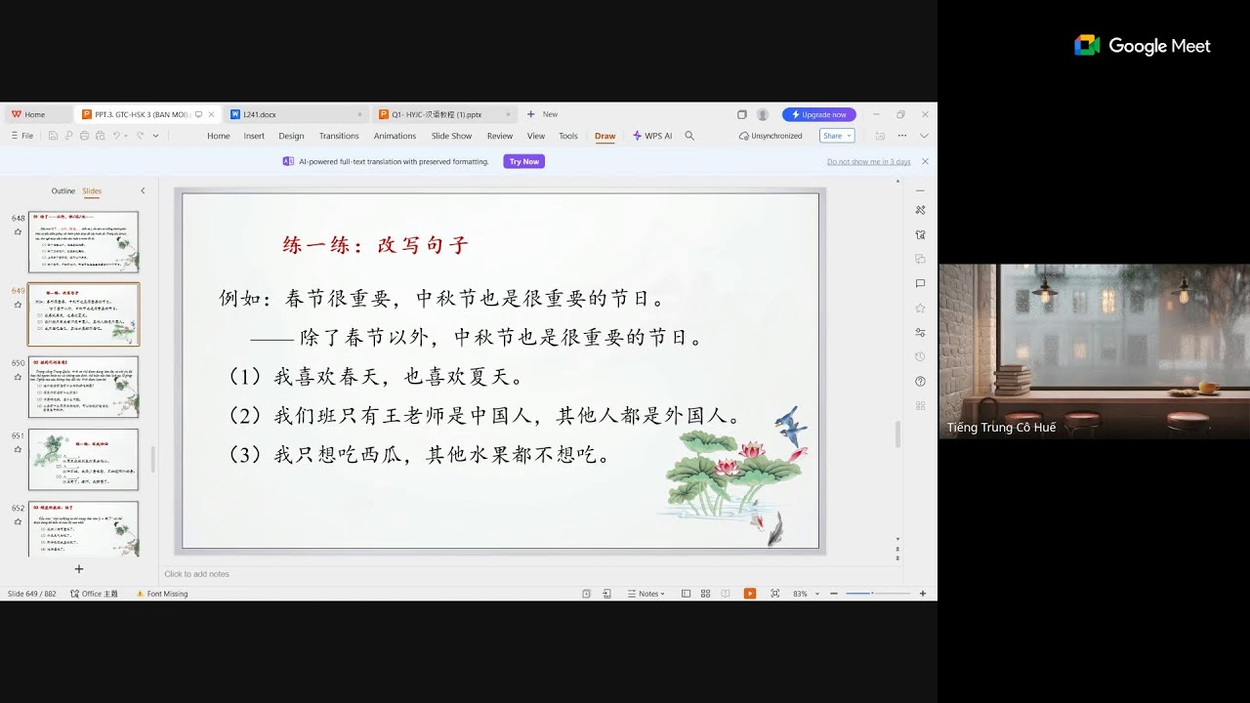Click the Undo arrow

[x=116, y=136]
